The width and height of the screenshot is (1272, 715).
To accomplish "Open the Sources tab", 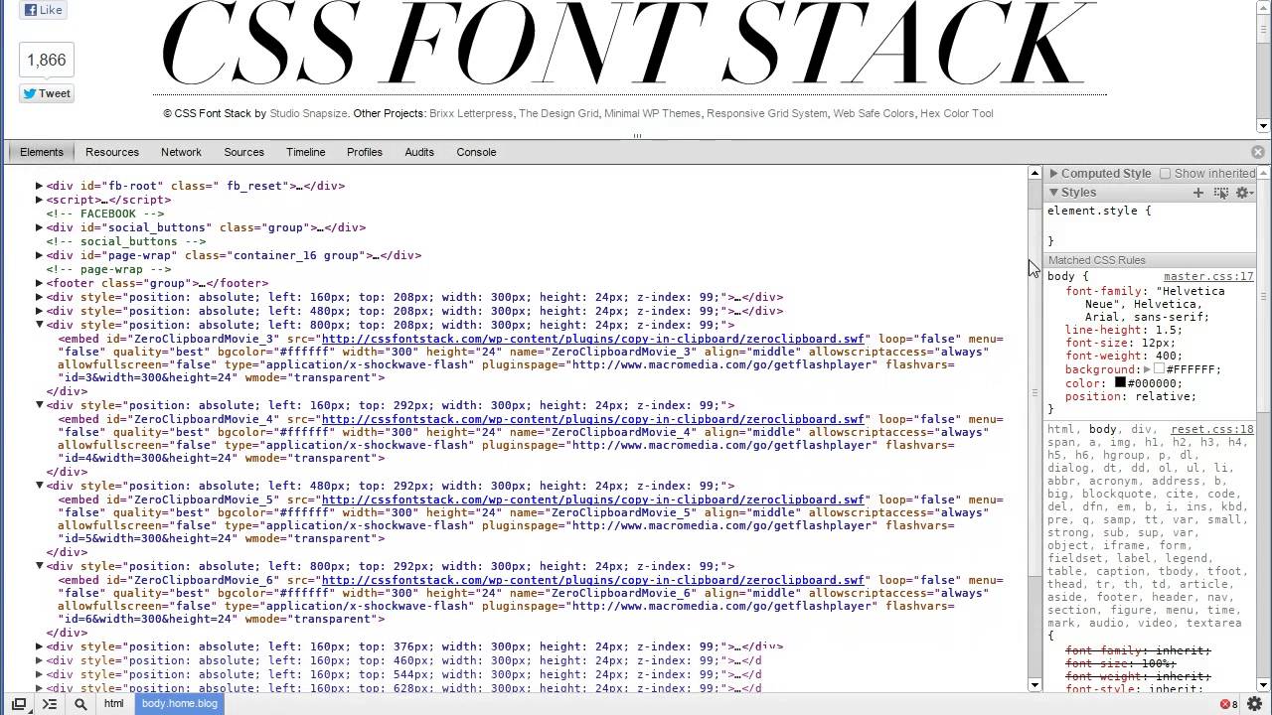I will pos(243,152).
